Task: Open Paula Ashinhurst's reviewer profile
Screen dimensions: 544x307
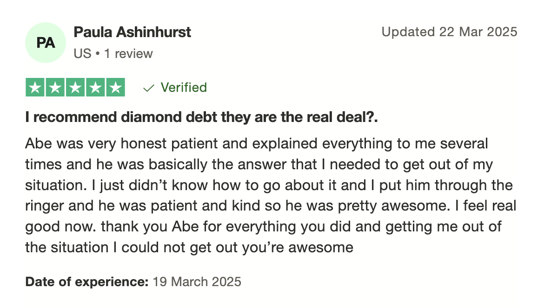Action: [132, 32]
